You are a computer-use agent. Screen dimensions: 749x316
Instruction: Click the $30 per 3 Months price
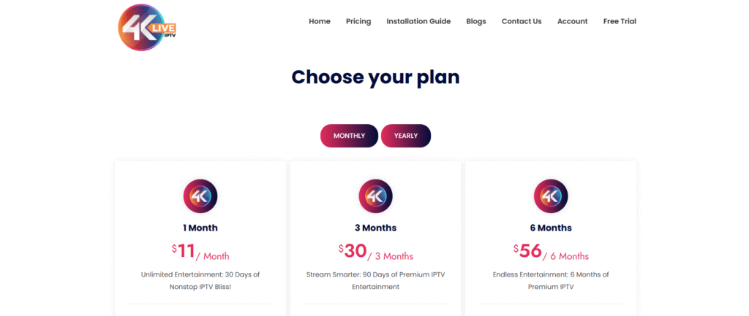click(x=375, y=252)
